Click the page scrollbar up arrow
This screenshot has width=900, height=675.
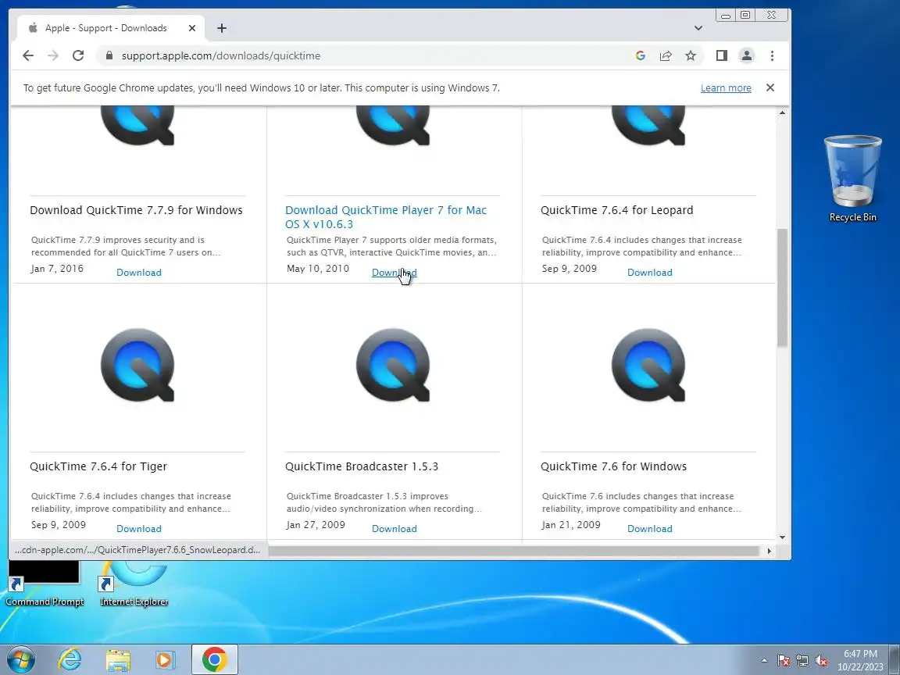(x=782, y=112)
